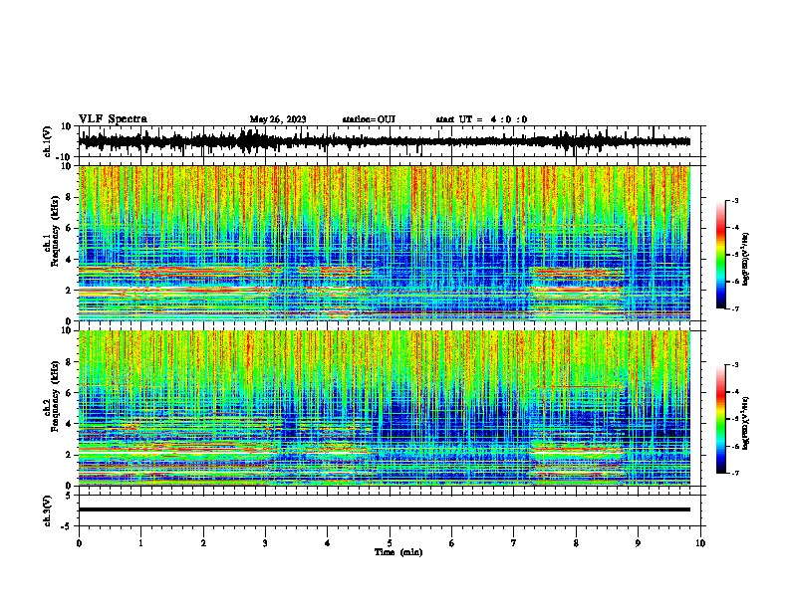Click the ch.1 "Frequency (kHz)" axis label

[54, 232]
